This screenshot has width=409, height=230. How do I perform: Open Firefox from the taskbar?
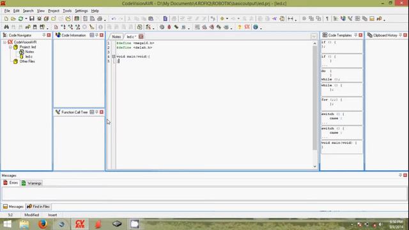point(43,224)
